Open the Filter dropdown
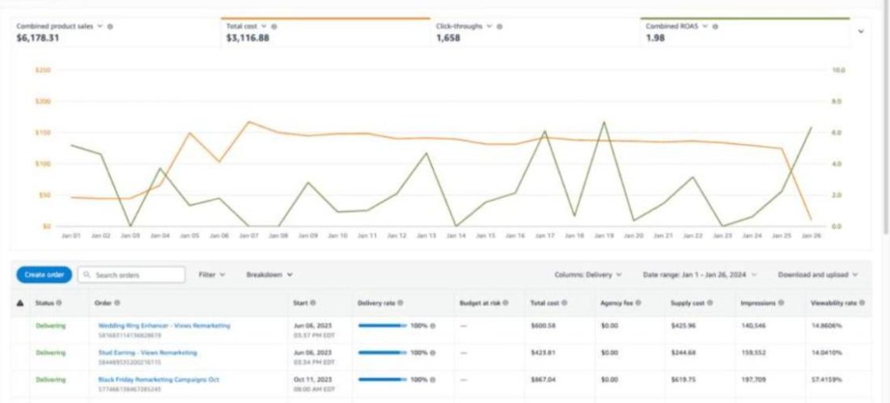This screenshot has height=403, width=890. (x=212, y=274)
